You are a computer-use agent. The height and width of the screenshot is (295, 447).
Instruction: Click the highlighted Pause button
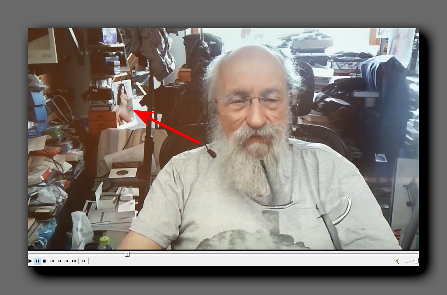point(37,261)
